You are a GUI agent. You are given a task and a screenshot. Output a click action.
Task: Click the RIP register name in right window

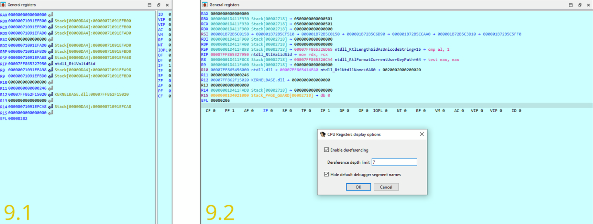204,55
